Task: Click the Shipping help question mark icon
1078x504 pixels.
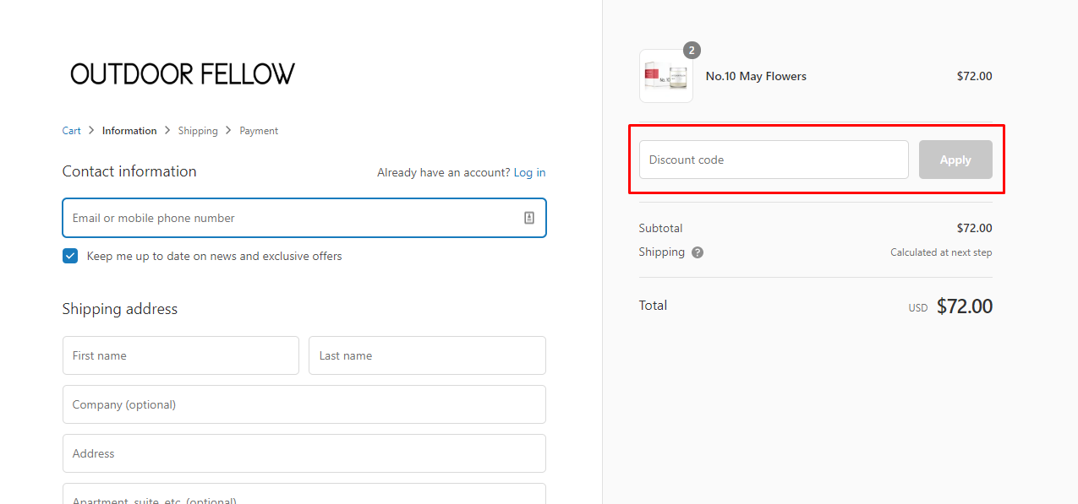Action: click(x=698, y=252)
